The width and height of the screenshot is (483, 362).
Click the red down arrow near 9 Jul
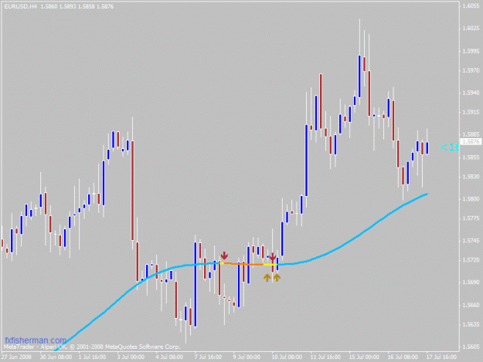(224, 255)
